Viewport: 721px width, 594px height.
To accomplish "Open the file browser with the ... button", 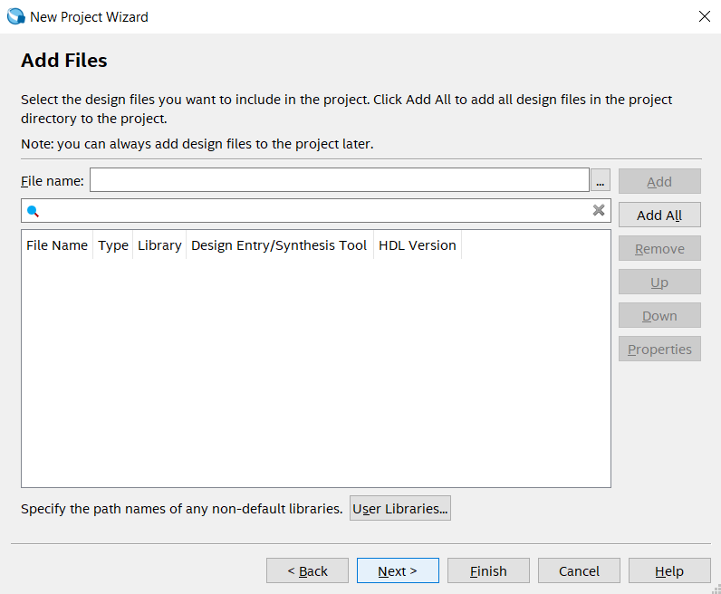I will tap(601, 181).
